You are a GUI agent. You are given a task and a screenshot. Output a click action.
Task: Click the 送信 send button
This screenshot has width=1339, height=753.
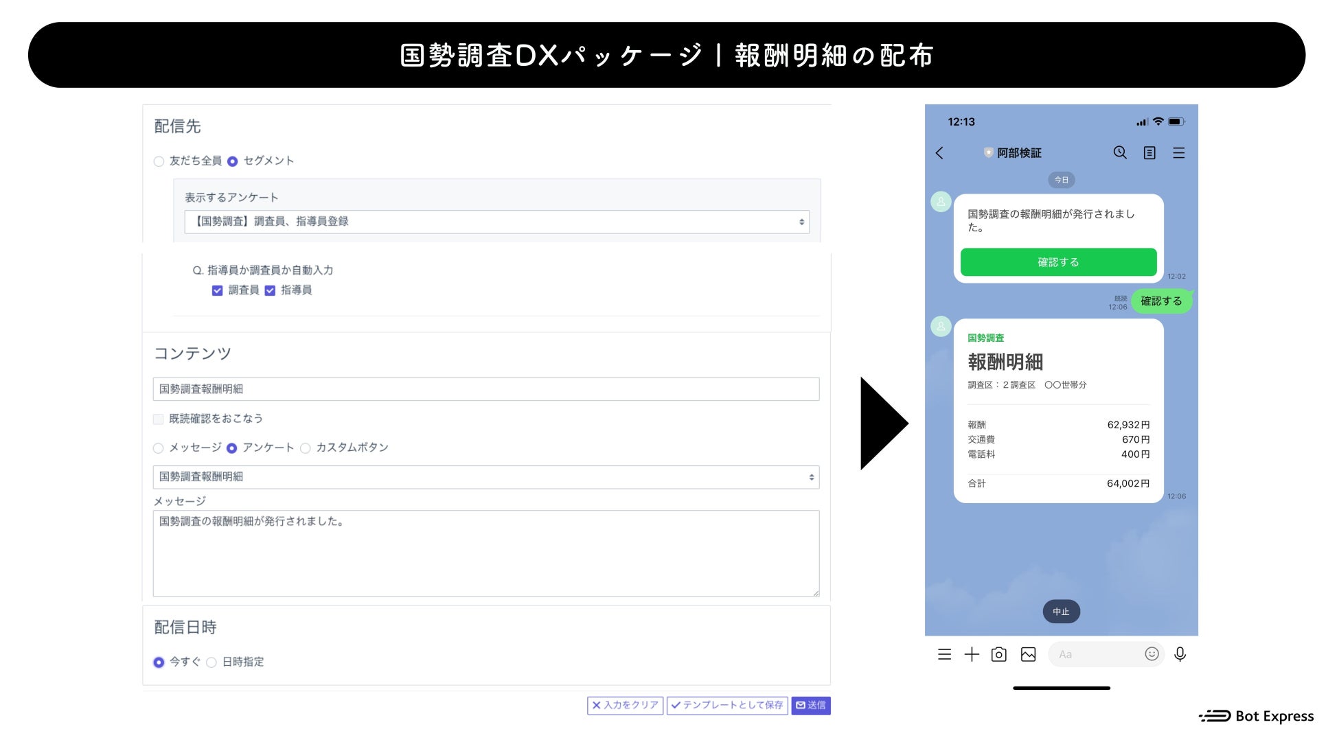pyautogui.click(x=810, y=706)
